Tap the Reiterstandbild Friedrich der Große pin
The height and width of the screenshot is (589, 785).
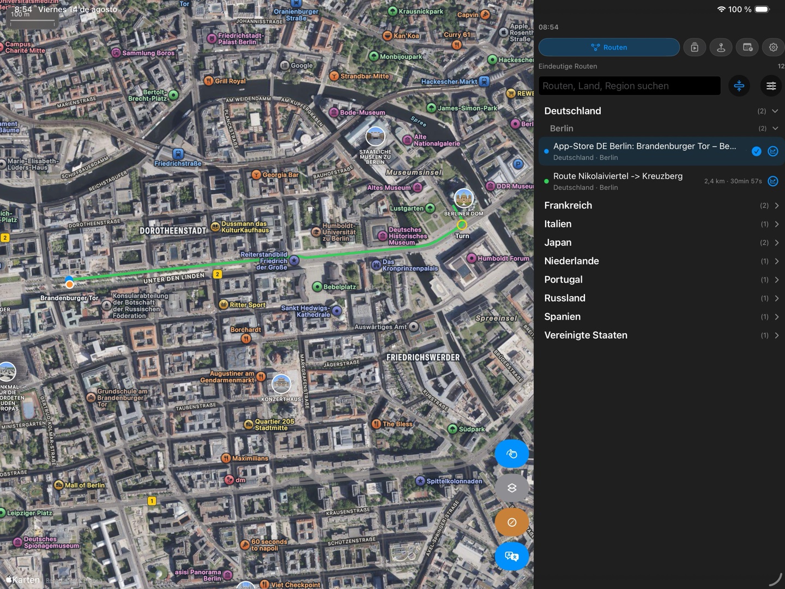click(x=294, y=261)
